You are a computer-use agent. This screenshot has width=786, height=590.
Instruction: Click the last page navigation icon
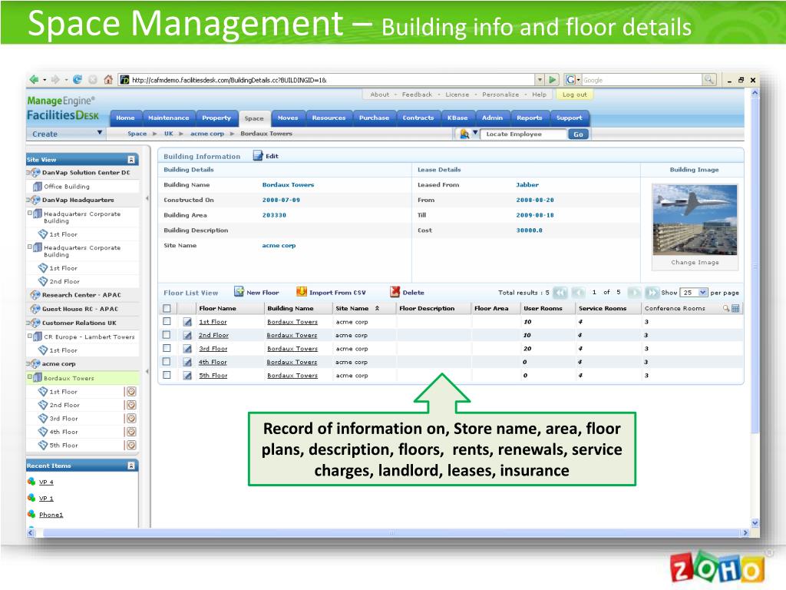[x=652, y=292]
